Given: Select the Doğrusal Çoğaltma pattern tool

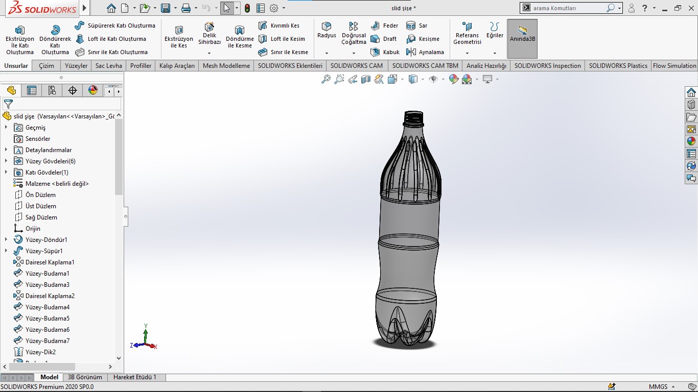Looking at the screenshot, I should pos(354,34).
